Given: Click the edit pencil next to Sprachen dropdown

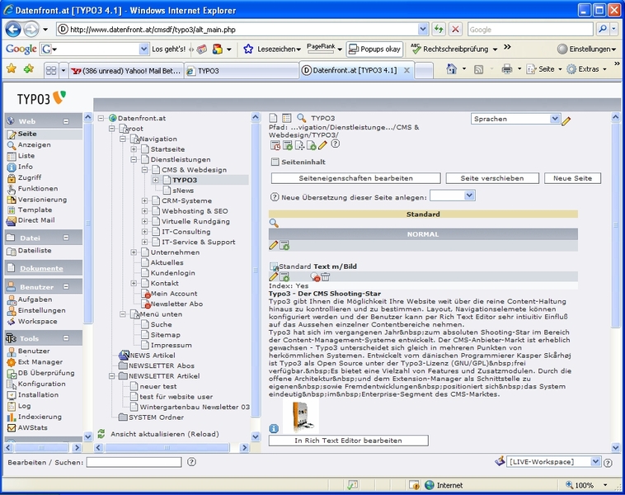Looking at the screenshot, I should (x=566, y=120).
